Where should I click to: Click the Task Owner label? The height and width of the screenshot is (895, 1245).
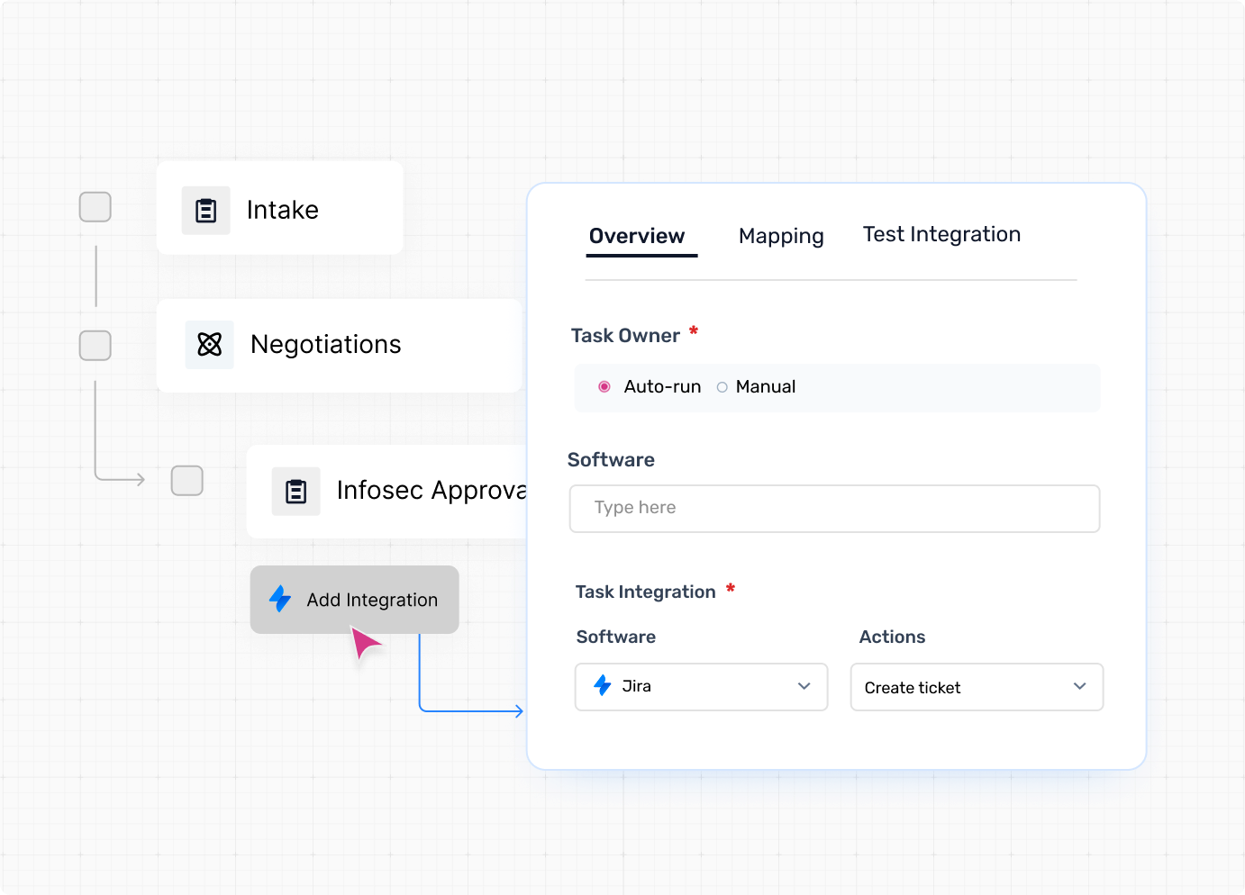coord(625,336)
